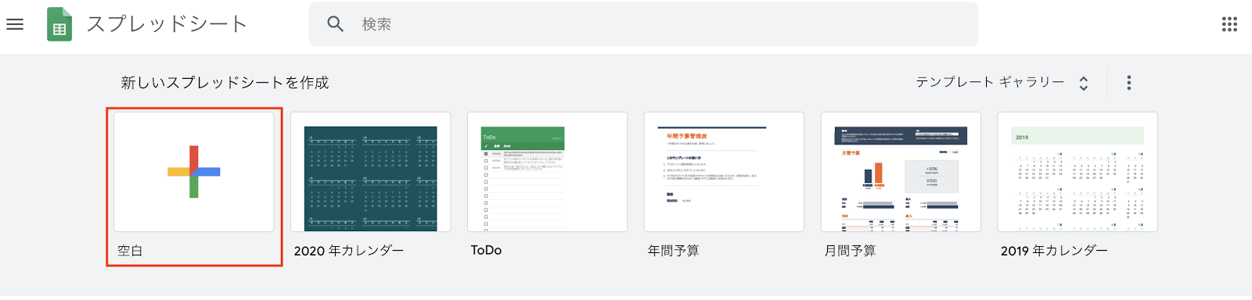
Task: Click the 空白 label under blank sheet
Action: coord(130,251)
